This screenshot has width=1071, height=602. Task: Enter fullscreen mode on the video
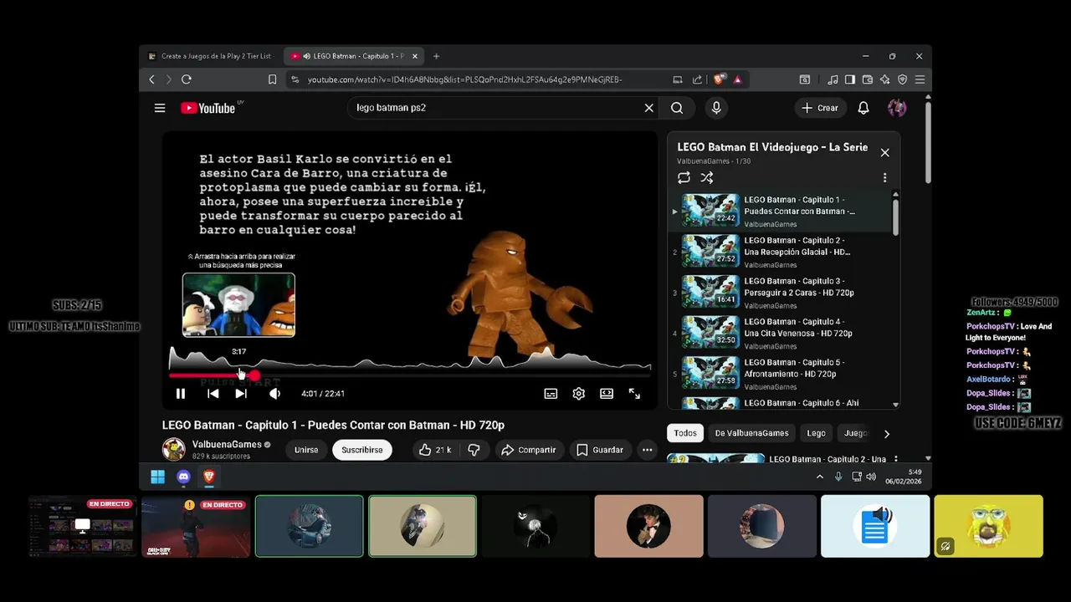pyautogui.click(x=634, y=394)
